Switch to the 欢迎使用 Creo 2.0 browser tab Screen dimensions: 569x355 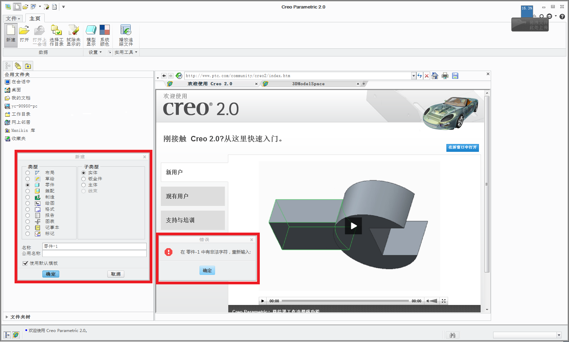tap(210, 84)
